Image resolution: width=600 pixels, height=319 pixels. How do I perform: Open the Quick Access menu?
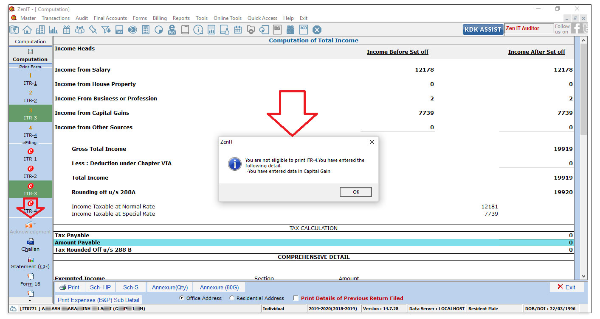[x=262, y=18]
